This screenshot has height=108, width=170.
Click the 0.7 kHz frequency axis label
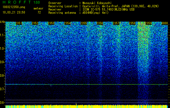point(2,89)
